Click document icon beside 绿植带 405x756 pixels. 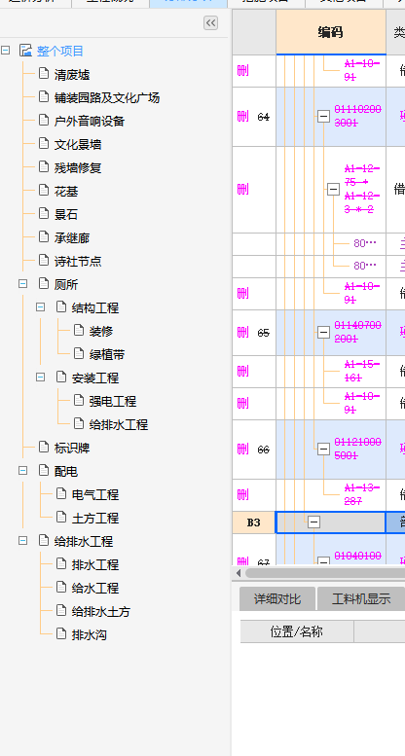[79, 353]
